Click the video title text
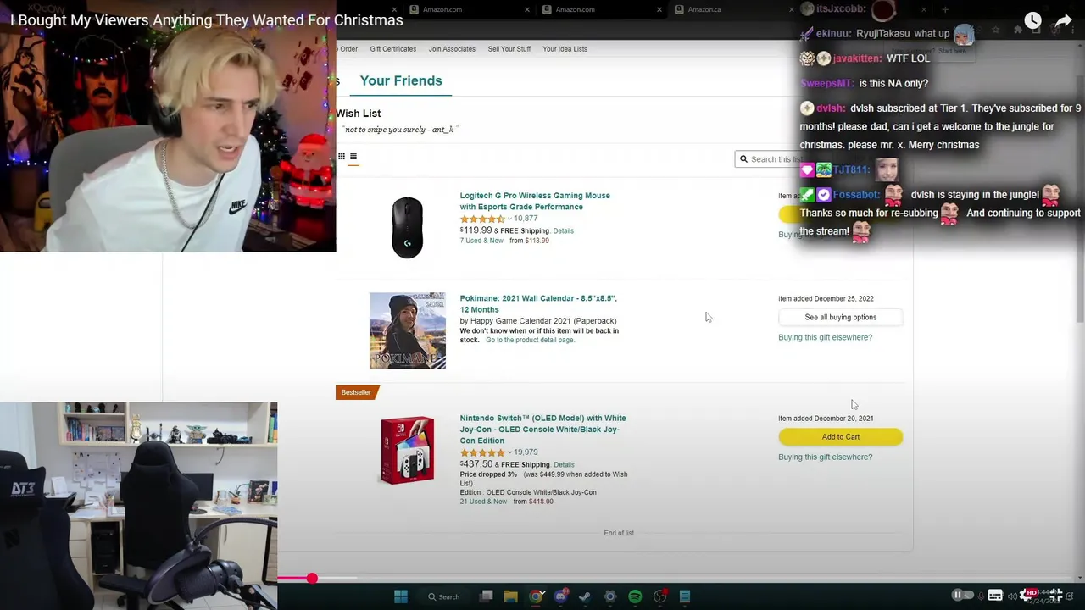 [x=207, y=20]
